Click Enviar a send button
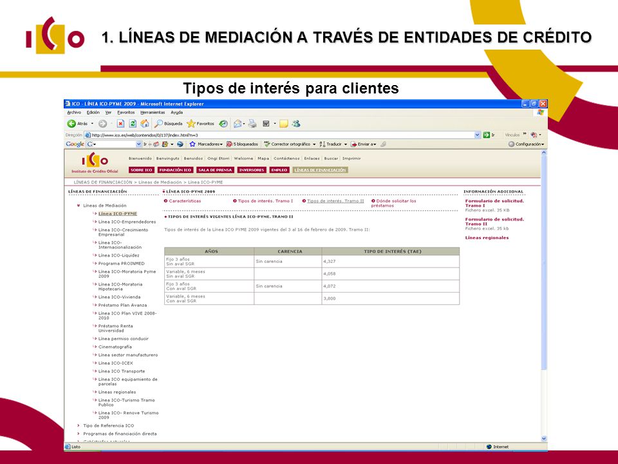Screen dimensions: 618x464 click(x=363, y=144)
